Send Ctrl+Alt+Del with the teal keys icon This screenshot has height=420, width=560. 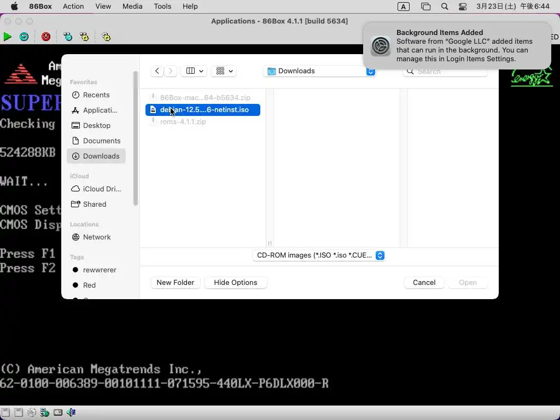click(x=67, y=37)
